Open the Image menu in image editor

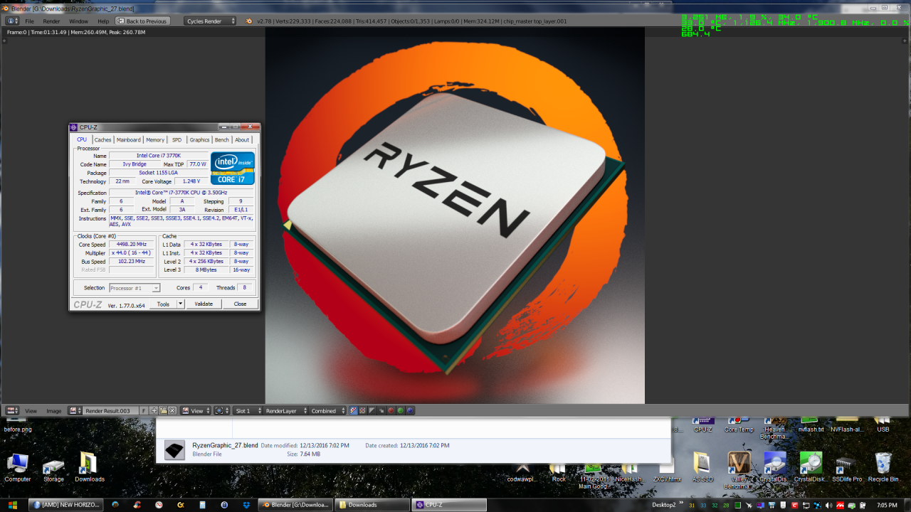pyautogui.click(x=54, y=410)
